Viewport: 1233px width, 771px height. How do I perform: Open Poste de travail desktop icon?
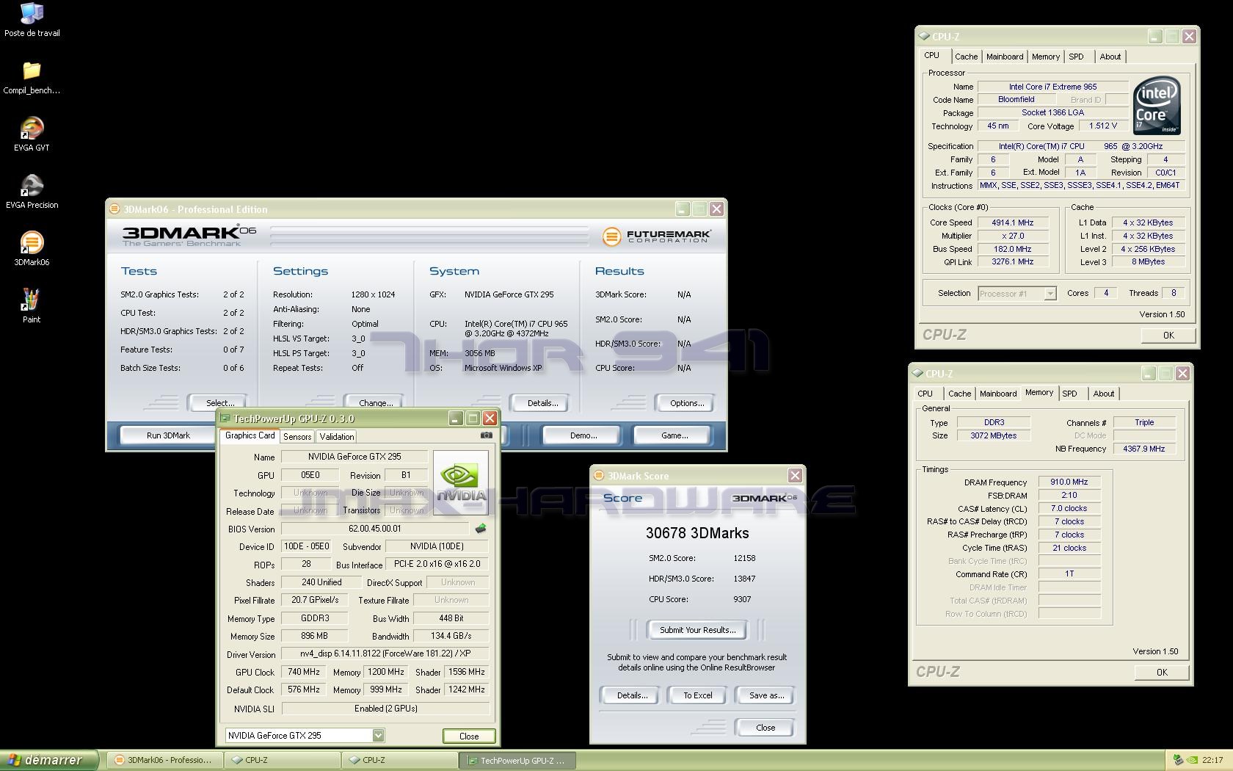(32, 20)
